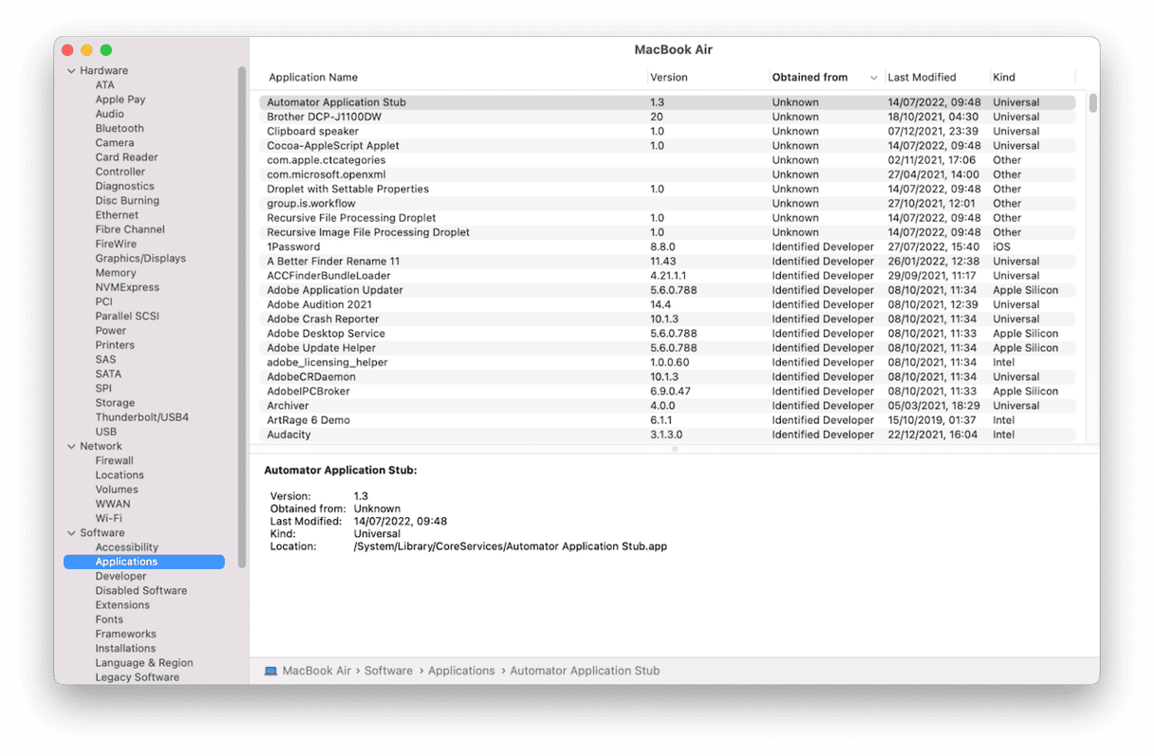
Task: Click the sidebar's vertical scrollbar
Action: (242, 318)
